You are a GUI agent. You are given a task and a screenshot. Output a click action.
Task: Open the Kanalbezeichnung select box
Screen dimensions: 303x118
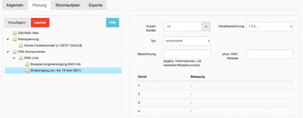(x=270, y=26)
